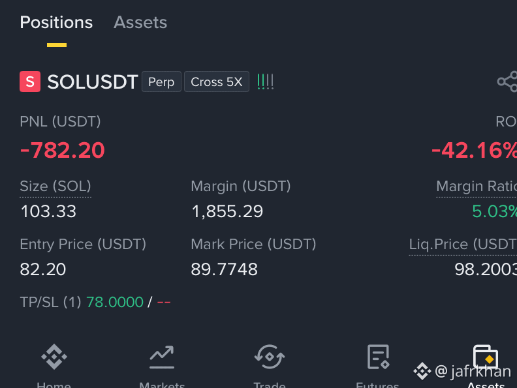Tap the Margin Ratio label
The width and height of the screenshot is (517, 388).
click(x=477, y=187)
